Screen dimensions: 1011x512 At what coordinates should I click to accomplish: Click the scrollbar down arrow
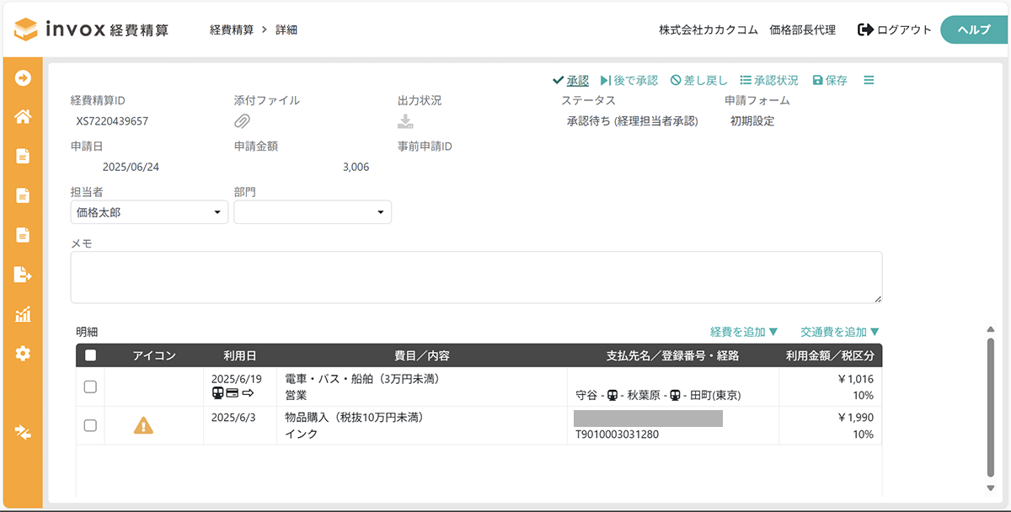pos(990,488)
